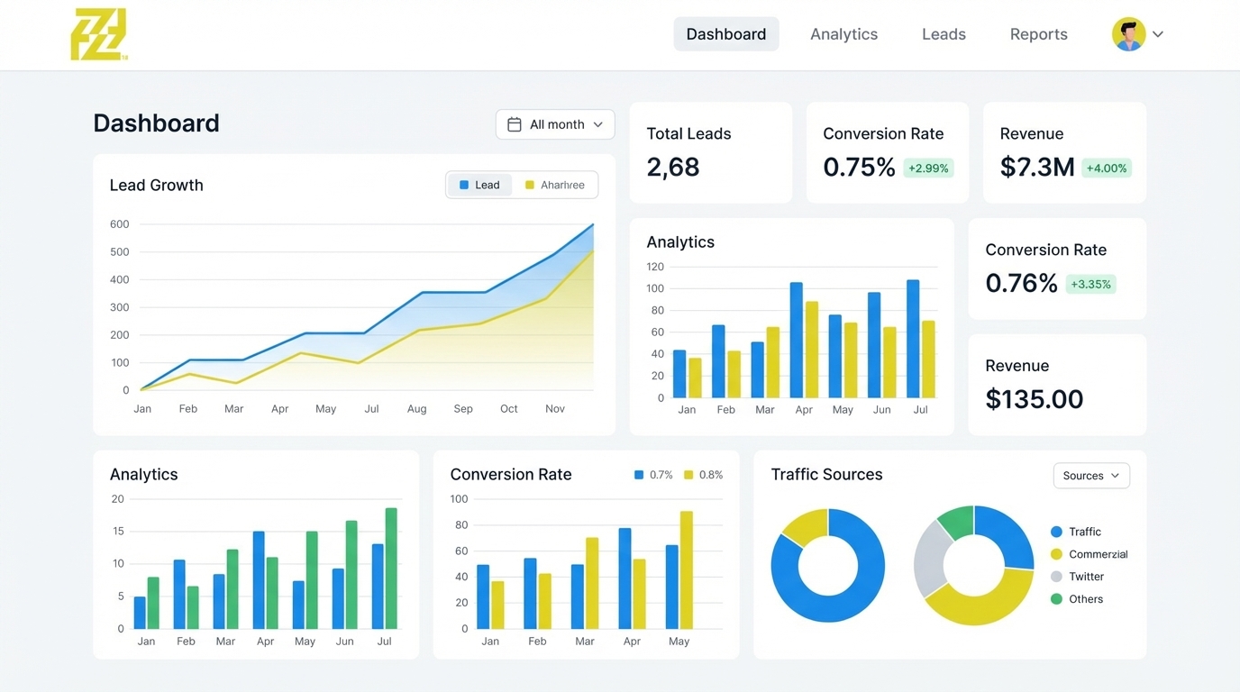Click the blue Traffic legend dot
This screenshot has width=1240, height=692.
pos(1054,532)
